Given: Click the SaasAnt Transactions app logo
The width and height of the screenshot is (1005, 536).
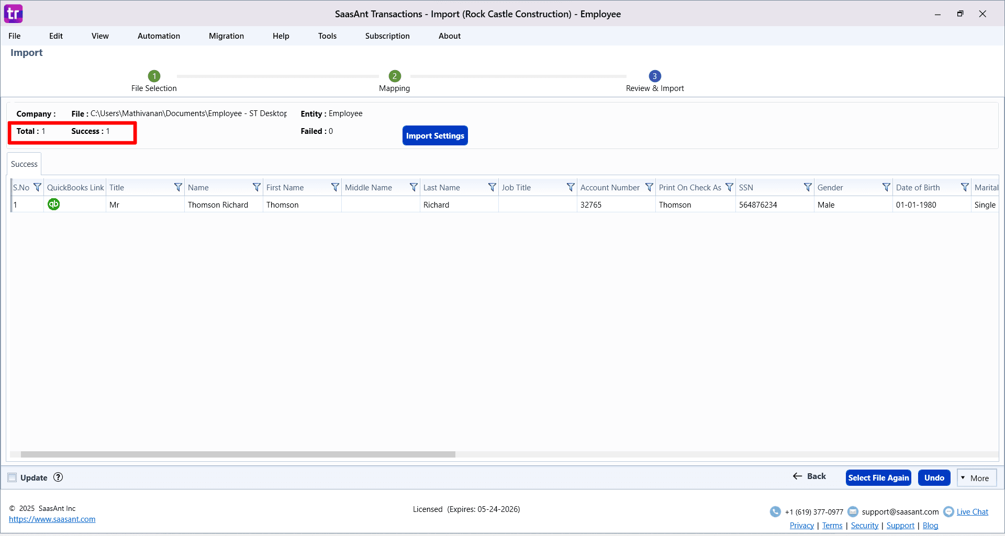Looking at the screenshot, I should [13, 14].
